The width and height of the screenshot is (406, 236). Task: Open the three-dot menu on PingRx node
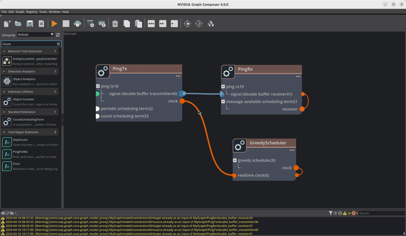pos(298,76)
